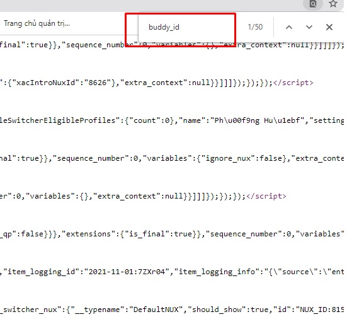
Task: Click the leSwitcherEligibleProfiles count text
Action: [87, 120]
